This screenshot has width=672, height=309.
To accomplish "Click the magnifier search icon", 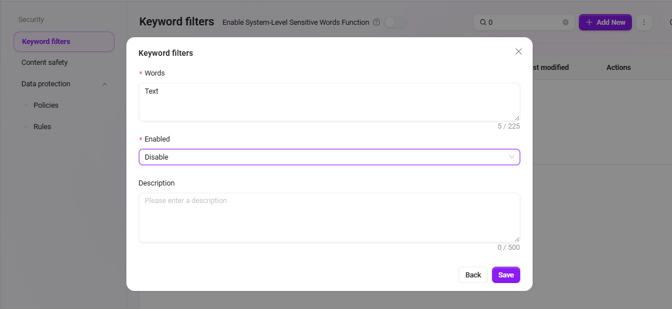I will (482, 23).
